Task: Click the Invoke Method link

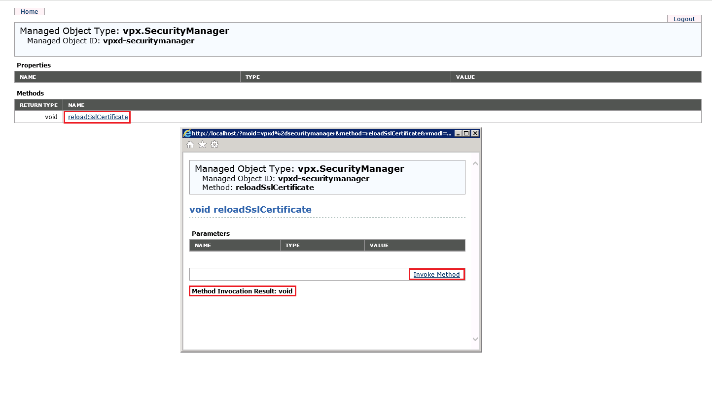Action: [x=436, y=275]
